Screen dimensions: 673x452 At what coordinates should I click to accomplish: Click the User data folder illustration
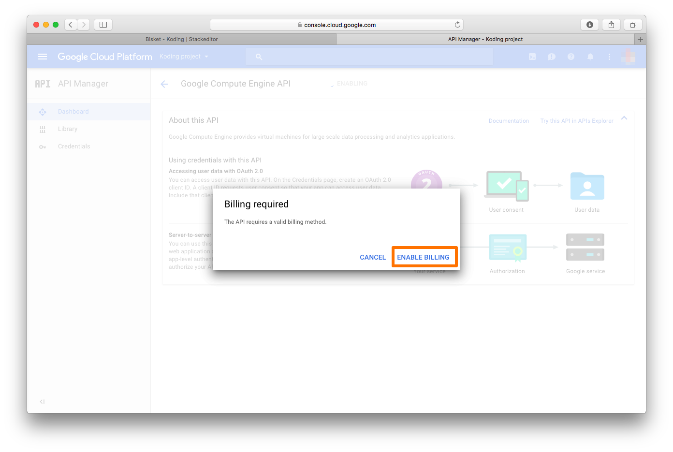click(587, 186)
